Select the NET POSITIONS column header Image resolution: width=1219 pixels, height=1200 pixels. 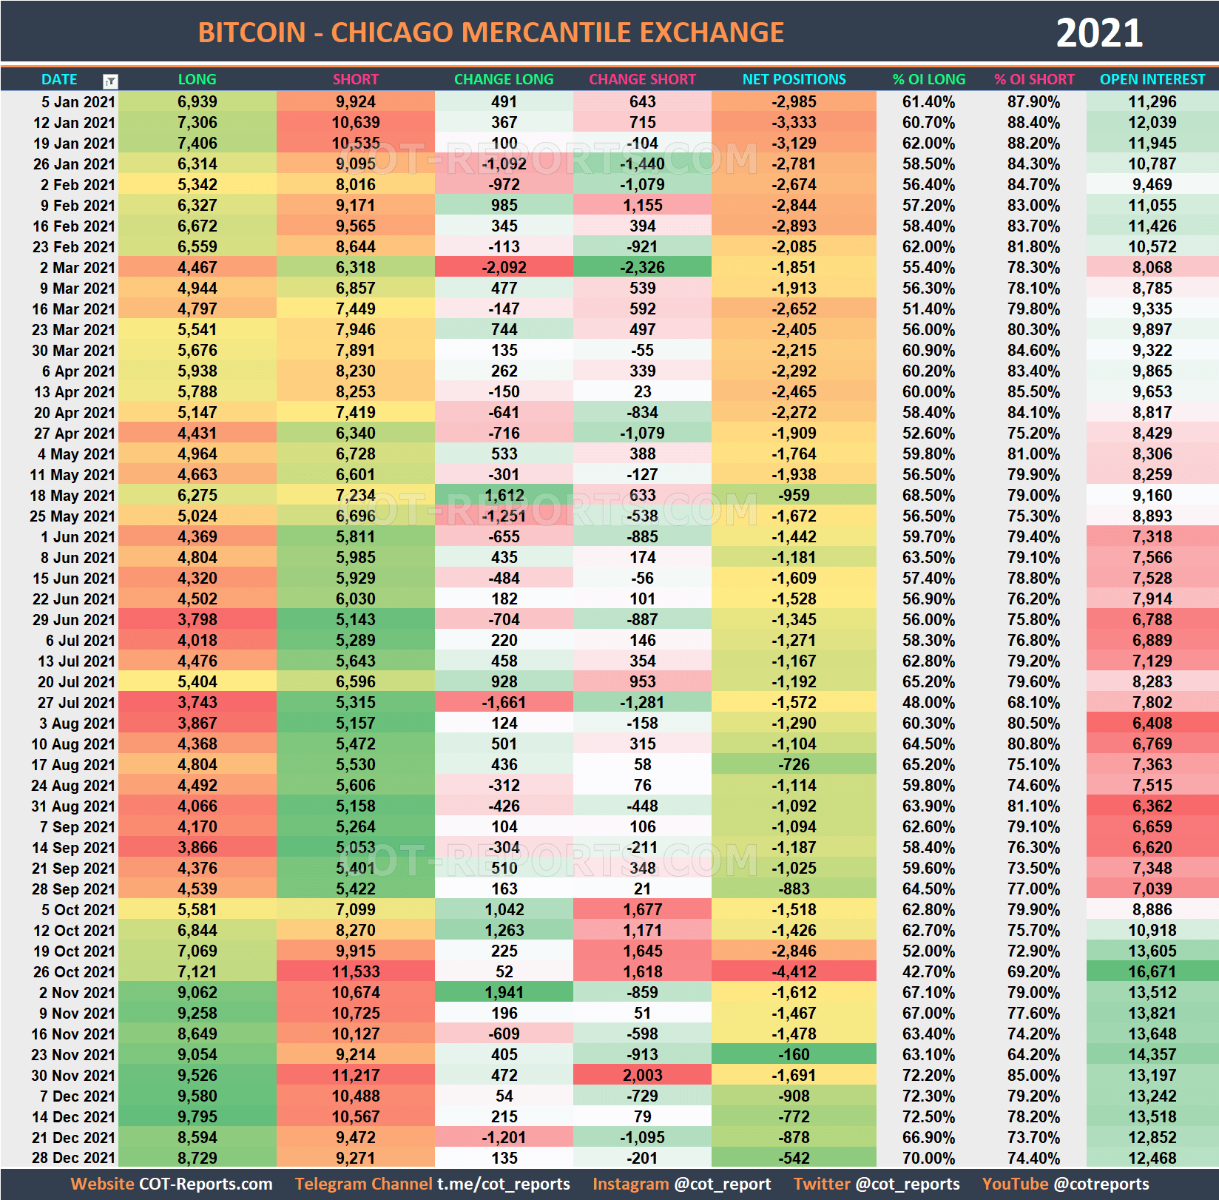(793, 79)
